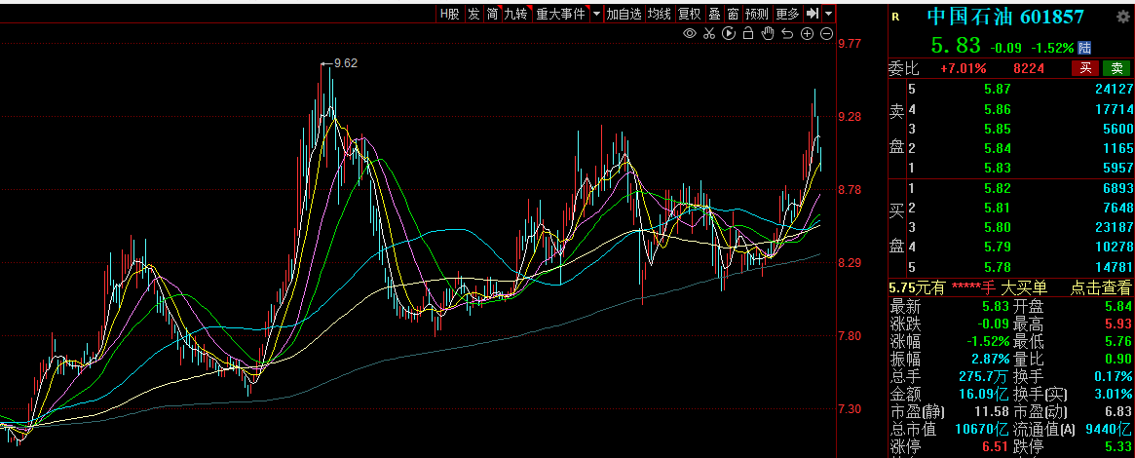Undo with the curved back arrow icon
Viewport: 1135px width, 458px height.
(787, 33)
